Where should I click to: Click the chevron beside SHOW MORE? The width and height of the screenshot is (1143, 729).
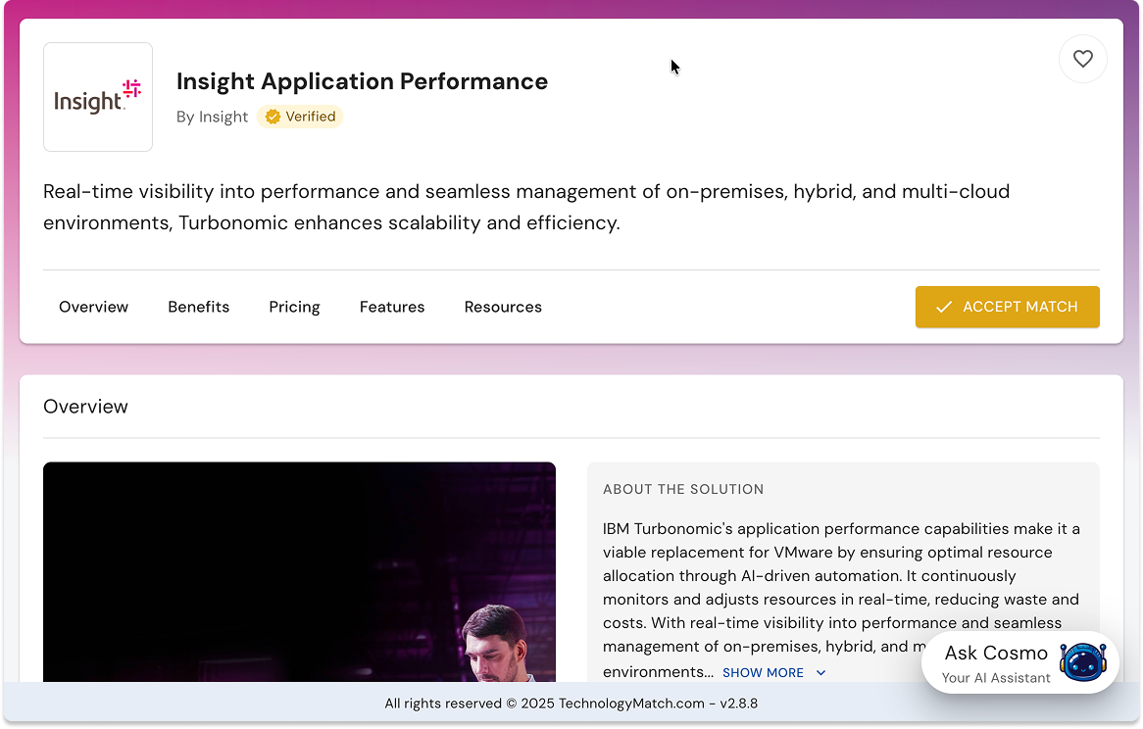[x=820, y=673]
